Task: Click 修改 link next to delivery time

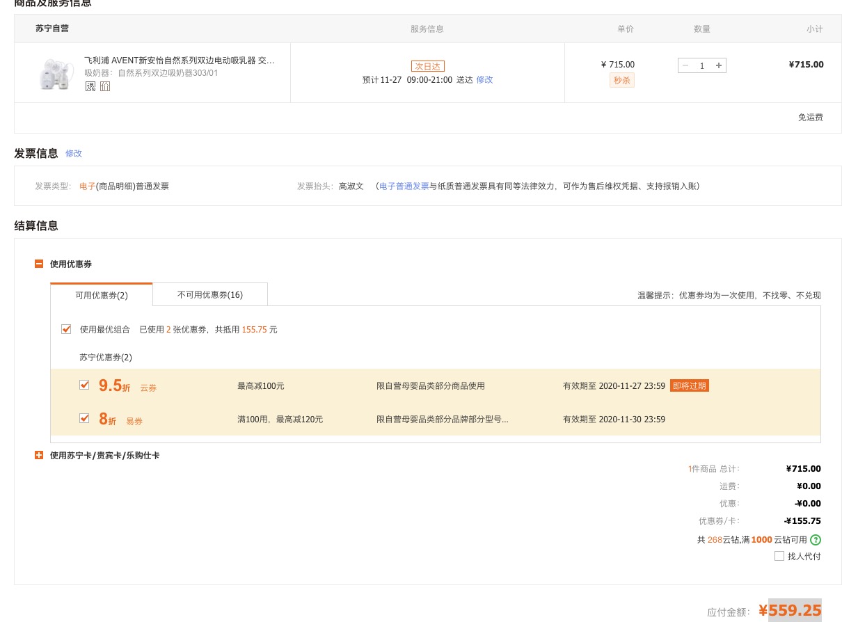Action: pos(484,80)
